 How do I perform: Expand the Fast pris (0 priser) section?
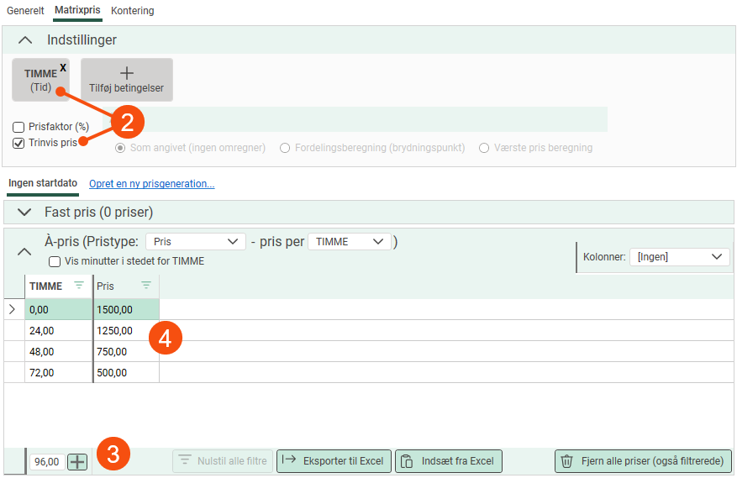25,213
